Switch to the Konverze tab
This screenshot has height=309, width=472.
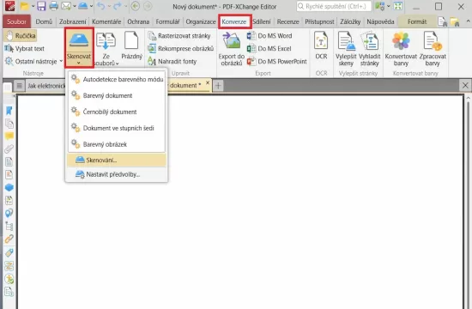pyautogui.click(x=234, y=21)
